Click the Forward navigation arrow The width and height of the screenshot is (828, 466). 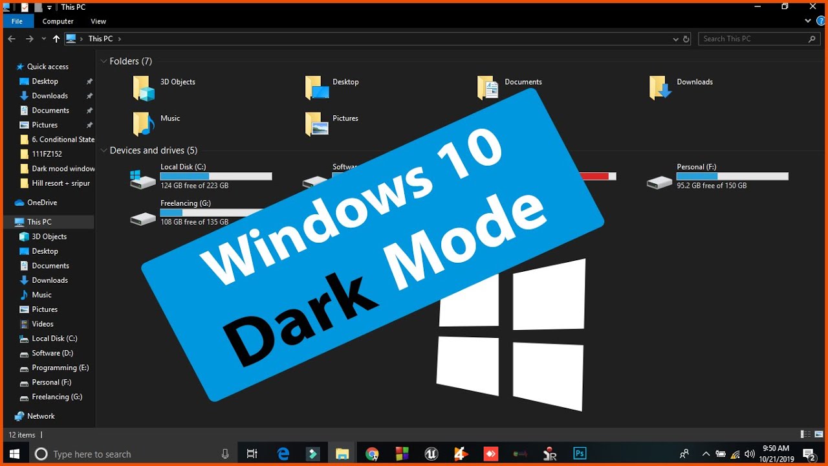pos(29,39)
